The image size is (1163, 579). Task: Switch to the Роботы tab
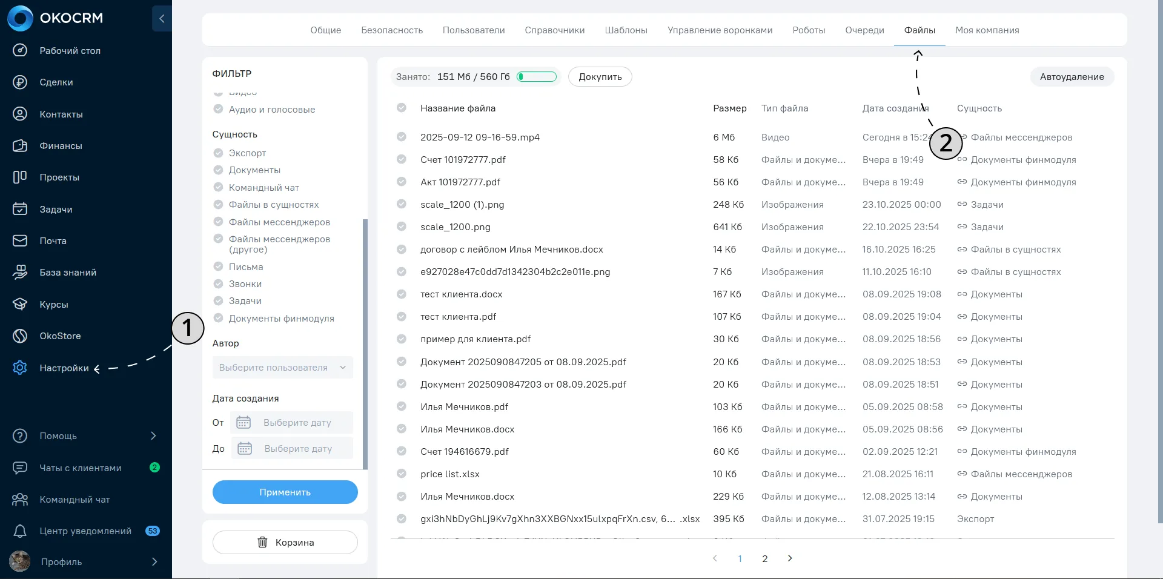point(809,30)
